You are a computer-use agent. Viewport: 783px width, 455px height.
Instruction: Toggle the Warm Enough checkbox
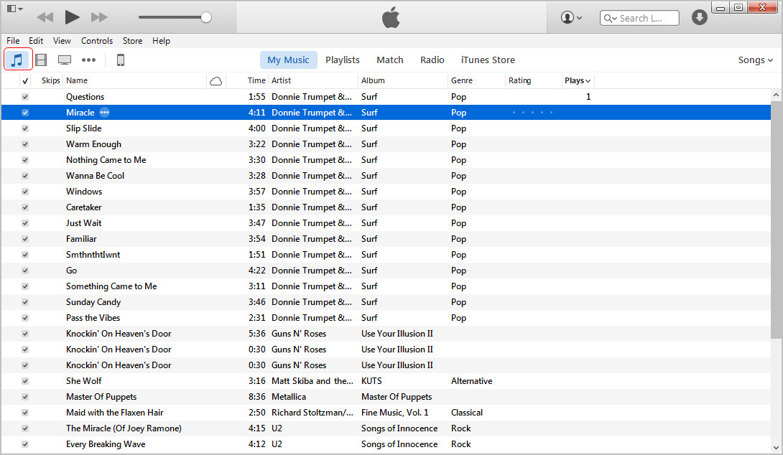tap(25, 144)
